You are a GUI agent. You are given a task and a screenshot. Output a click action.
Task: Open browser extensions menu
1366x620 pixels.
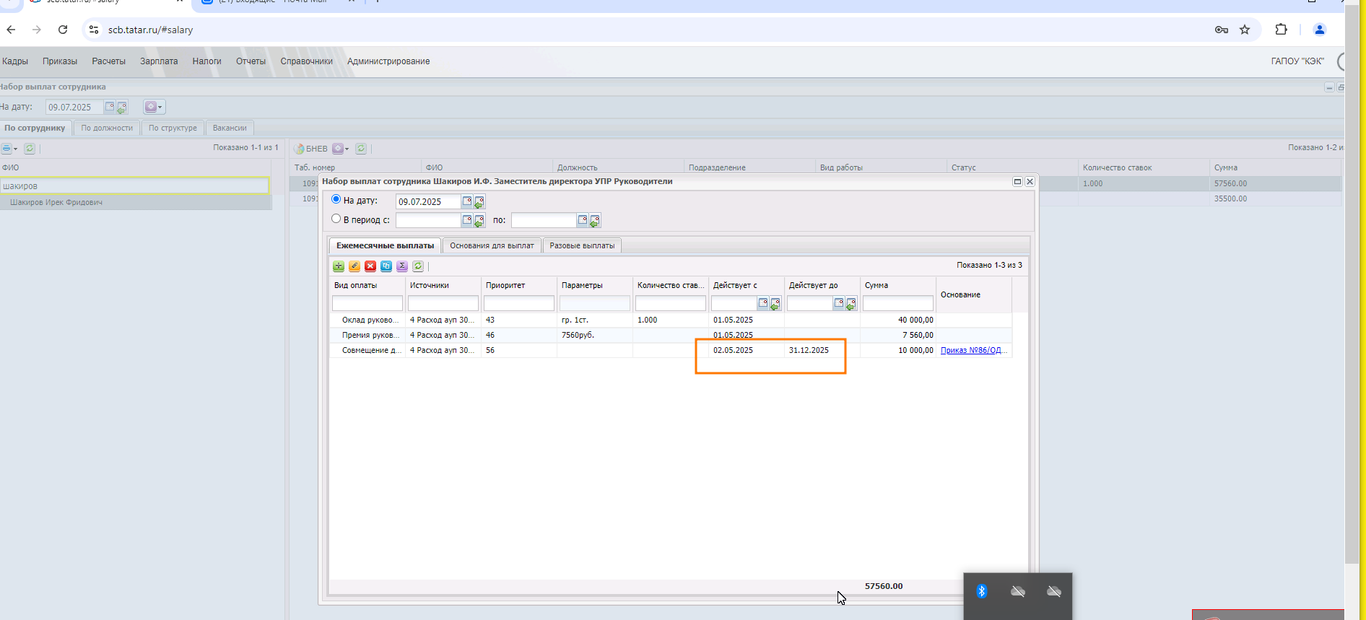(1281, 30)
